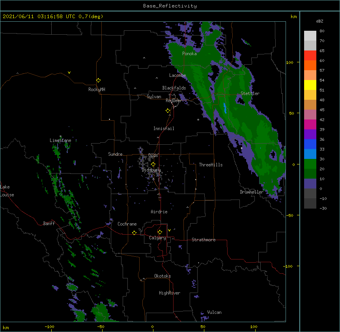Click the Blackfalds city label
The width and height of the screenshot is (340, 332).
(x=174, y=88)
